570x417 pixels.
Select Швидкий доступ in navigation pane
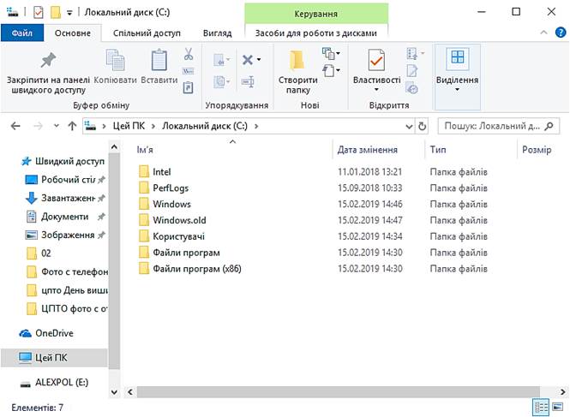[69, 161]
